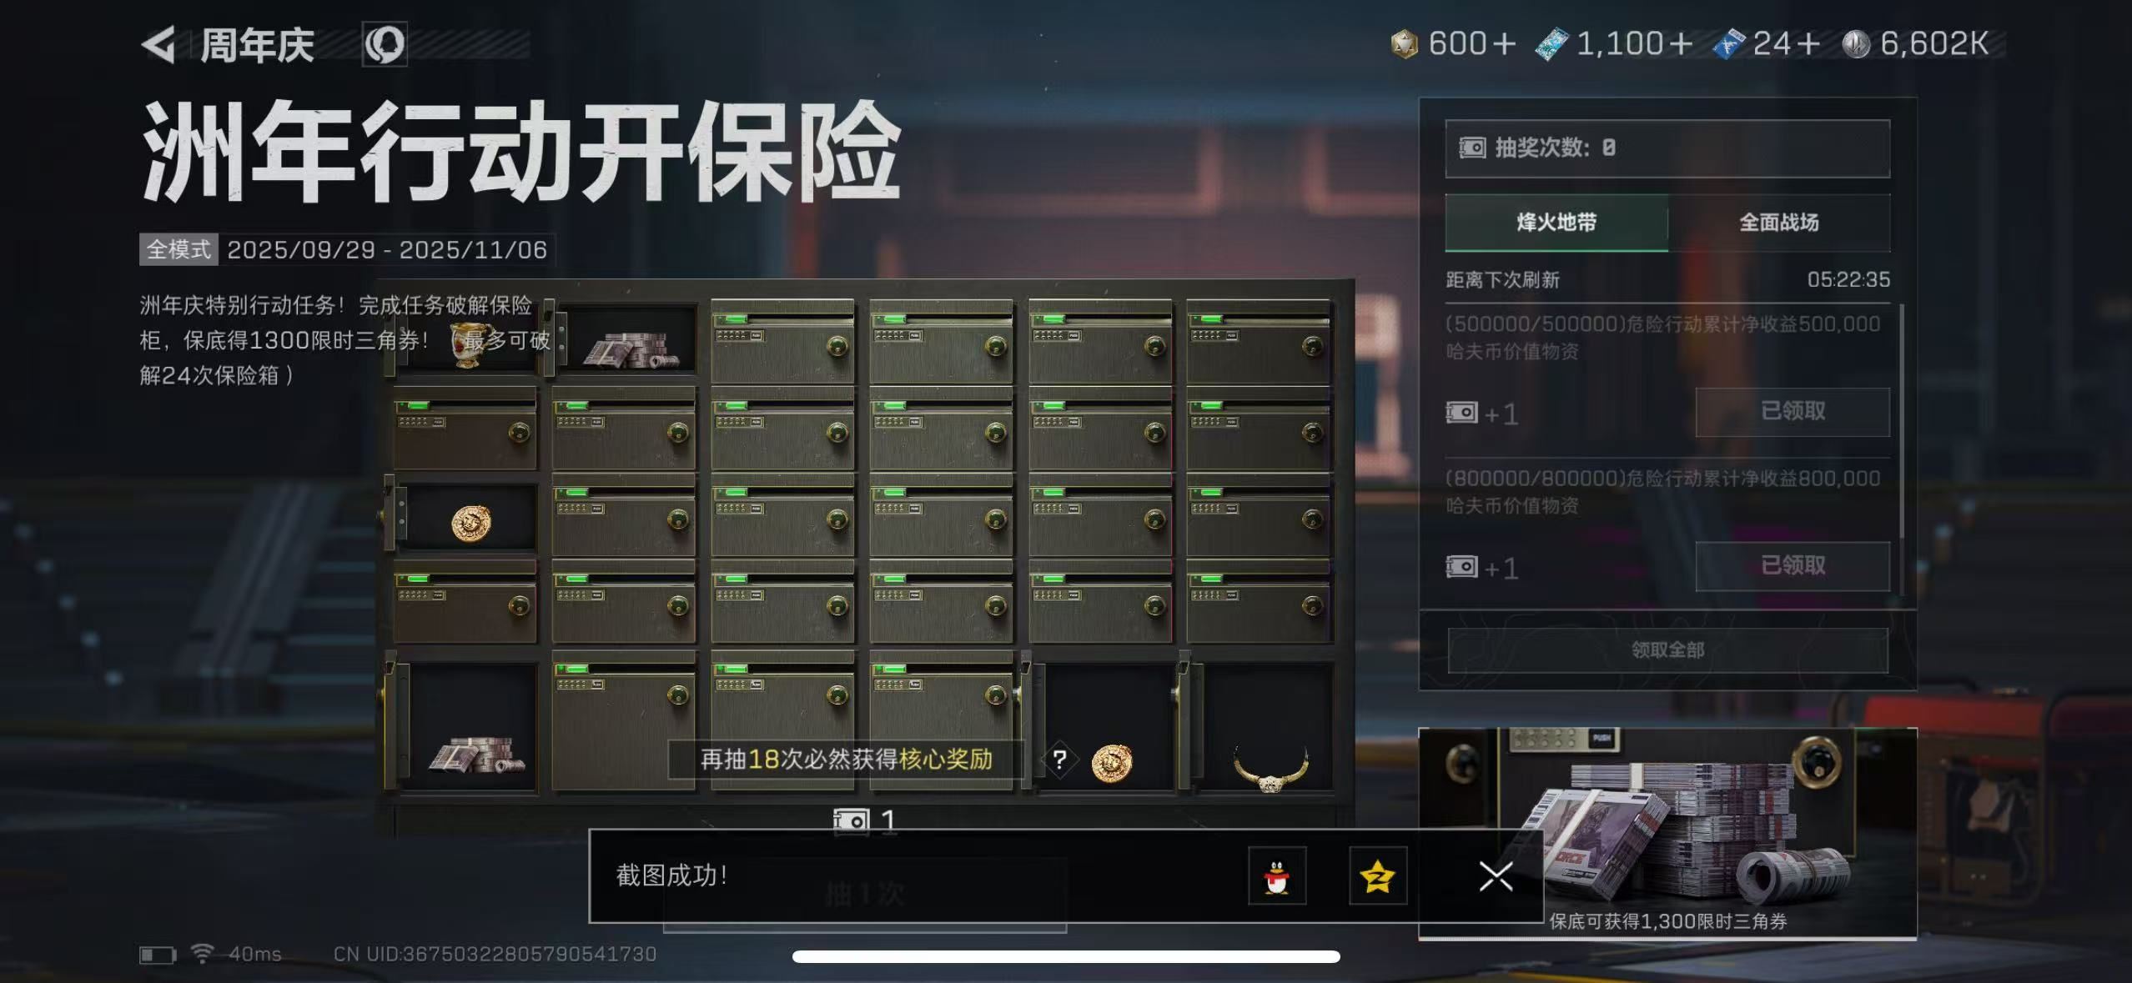
Task: Click the task list scrollbar
Action: pyautogui.click(x=1902, y=421)
